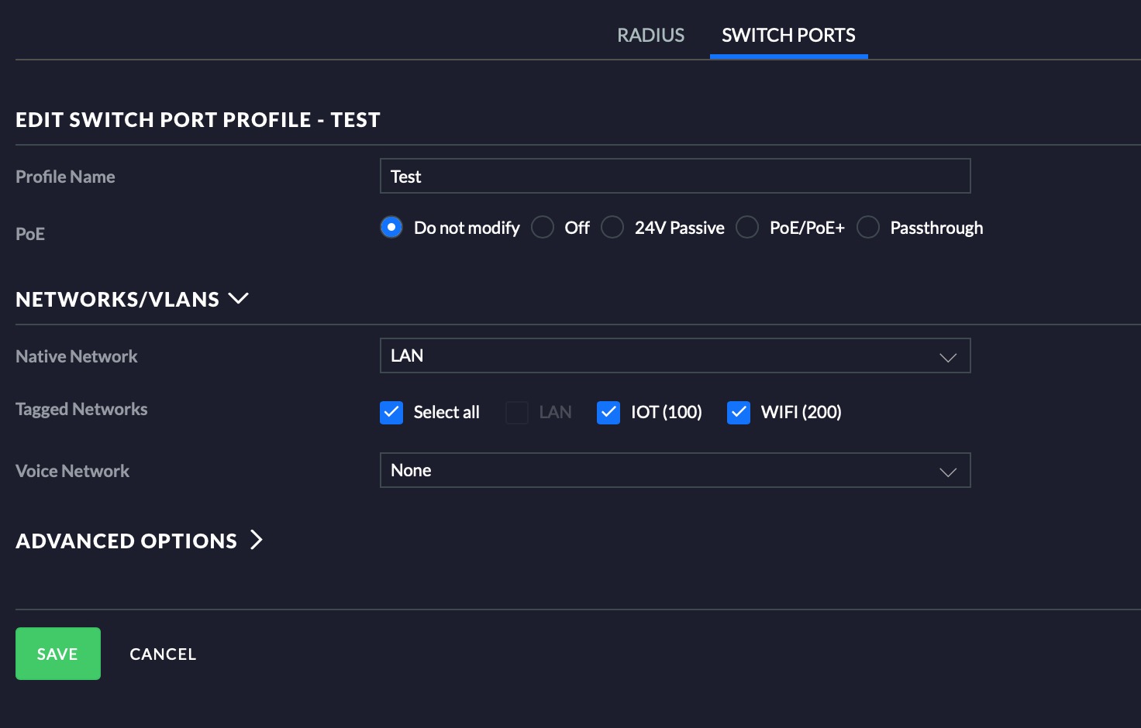Screen dimensions: 1141x728
Task: Select the Switch Ports tab
Action: (x=788, y=35)
